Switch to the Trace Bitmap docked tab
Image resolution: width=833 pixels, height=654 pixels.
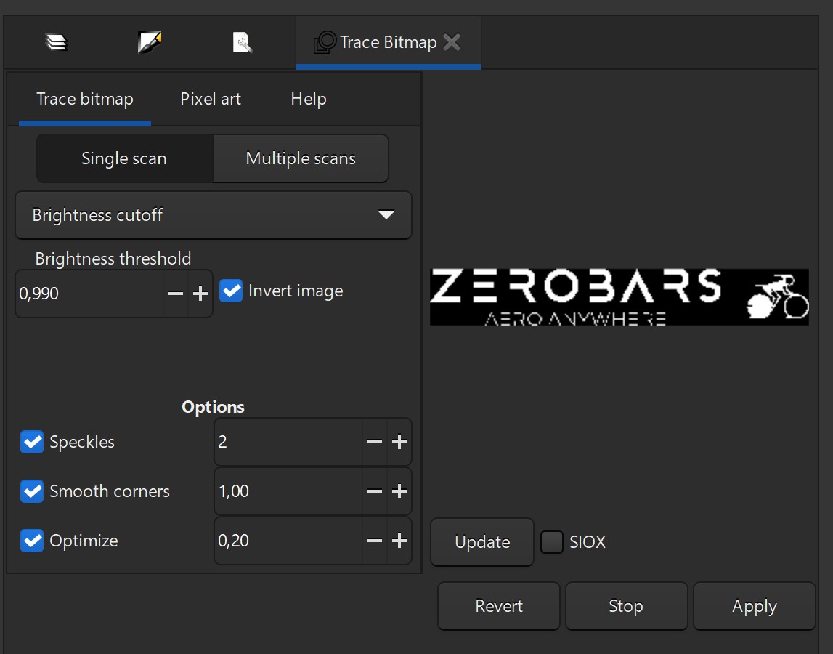tap(389, 43)
